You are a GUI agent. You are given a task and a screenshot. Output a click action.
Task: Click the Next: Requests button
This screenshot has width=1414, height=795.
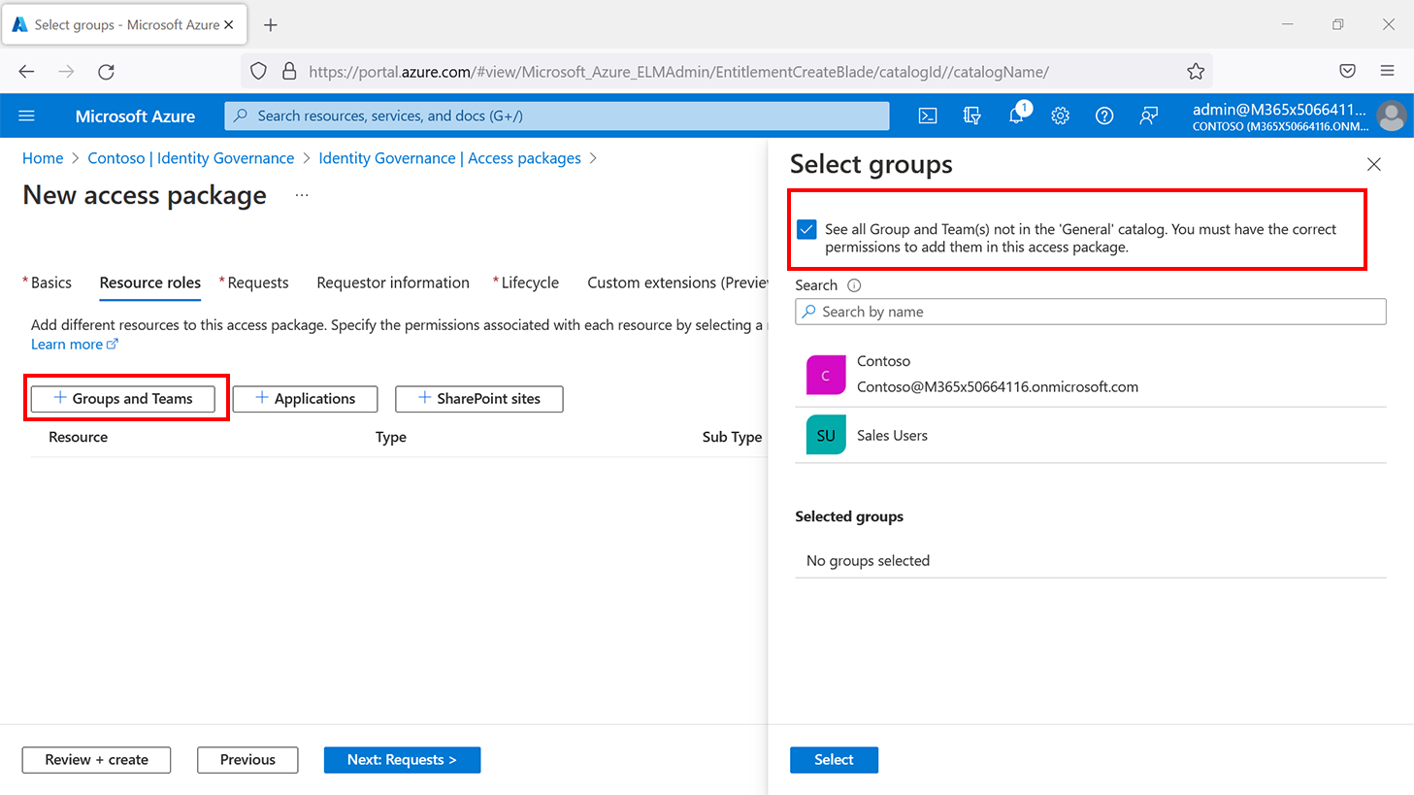(x=402, y=759)
